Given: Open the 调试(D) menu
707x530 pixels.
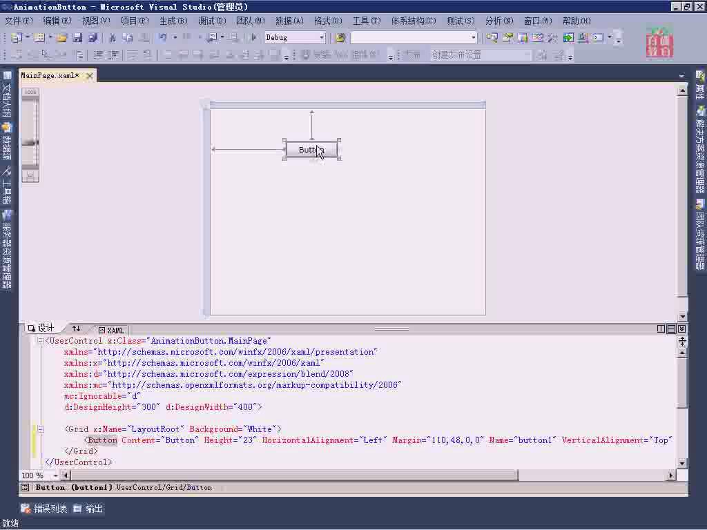Looking at the screenshot, I should click(x=212, y=21).
